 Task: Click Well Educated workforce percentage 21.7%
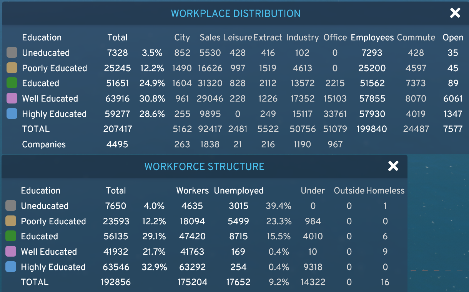154,252
